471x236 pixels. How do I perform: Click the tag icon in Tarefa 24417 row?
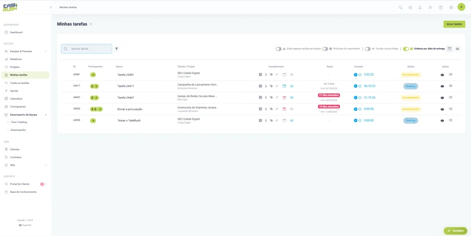point(271,86)
